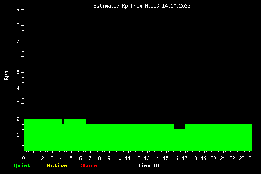This screenshot has height=174, width=261.
Task: Click the 'Time UT' axis label
Action: [149, 165]
